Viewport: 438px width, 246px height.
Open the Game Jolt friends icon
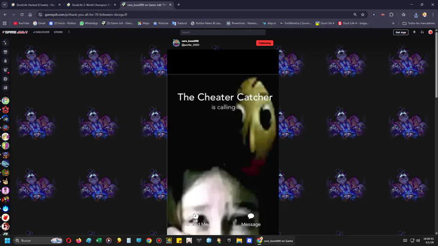point(422,32)
